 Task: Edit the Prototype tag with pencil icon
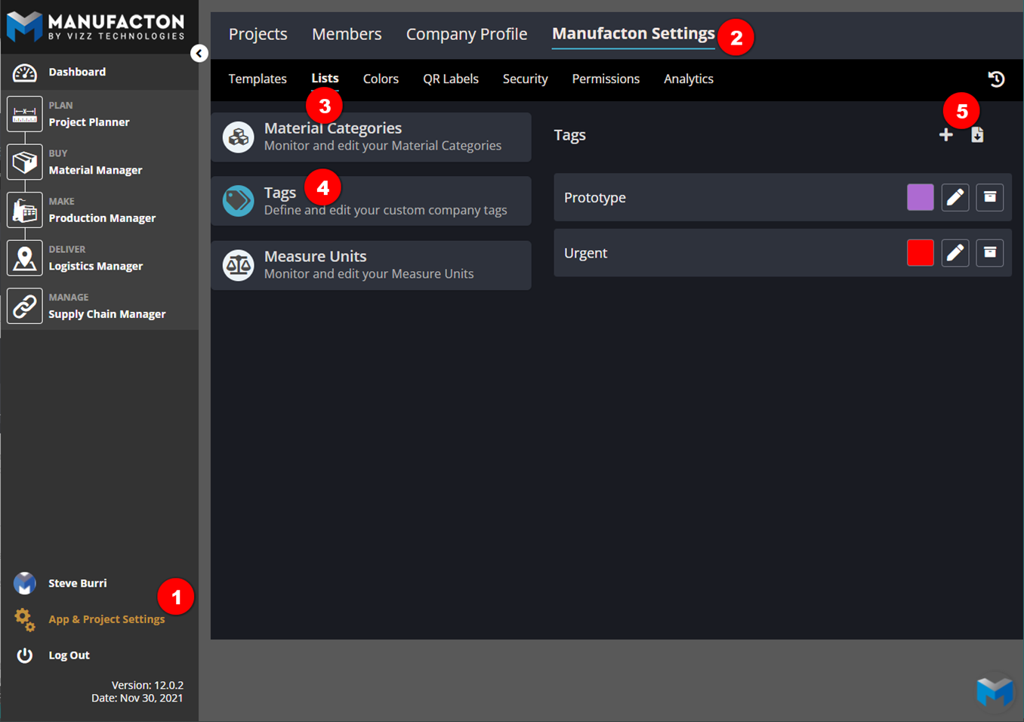[x=955, y=198]
